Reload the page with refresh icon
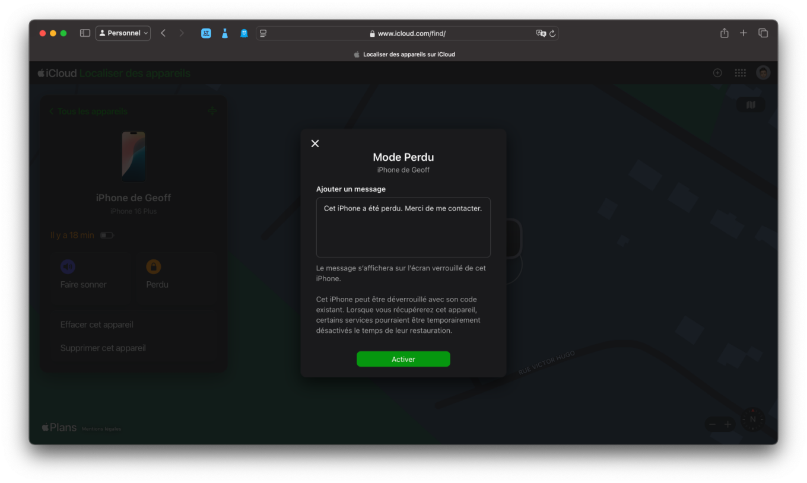The width and height of the screenshot is (807, 483). (553, 34)
